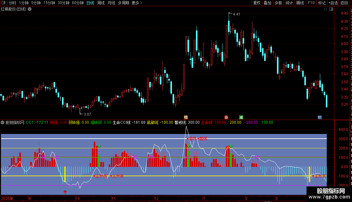Click the 标记 mark button
Screen dimensions: 352x202
pos(322,3)
